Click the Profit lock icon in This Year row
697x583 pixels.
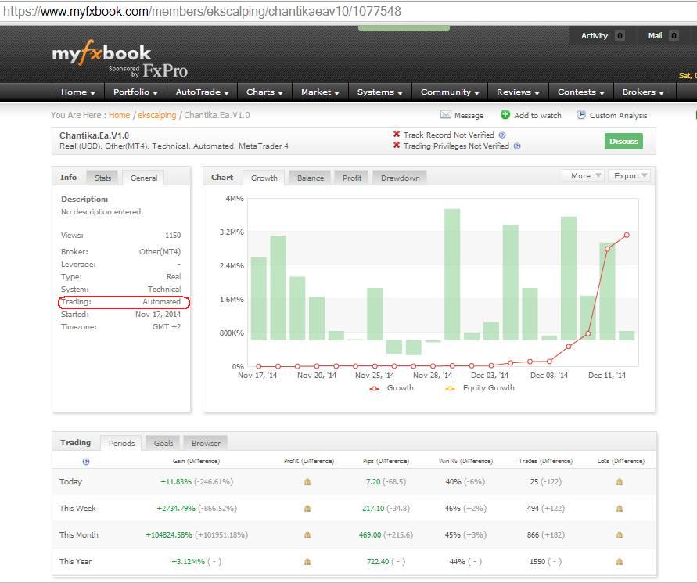coord(307,562)
